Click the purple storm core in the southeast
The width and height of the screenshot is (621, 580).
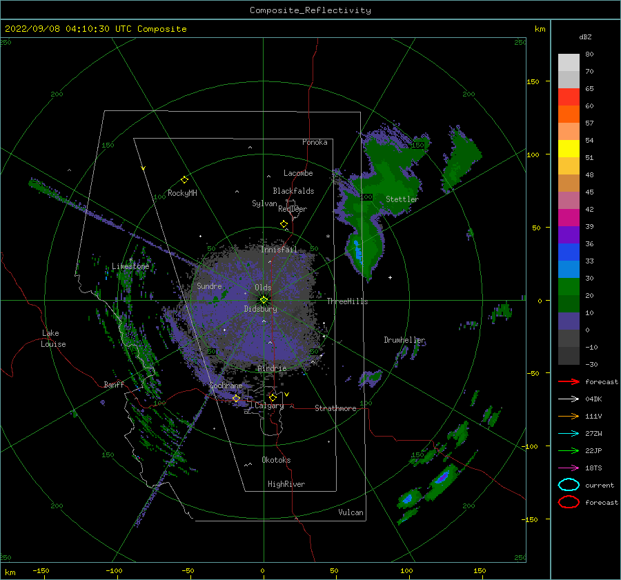click(x=442, y=477)
